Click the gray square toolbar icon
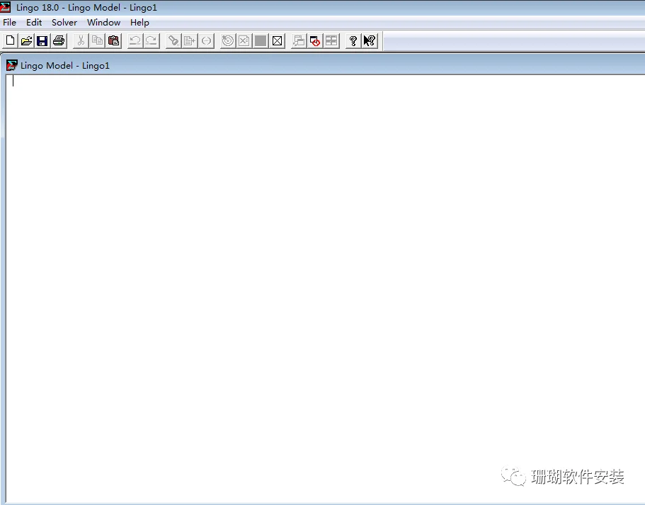 261,41
